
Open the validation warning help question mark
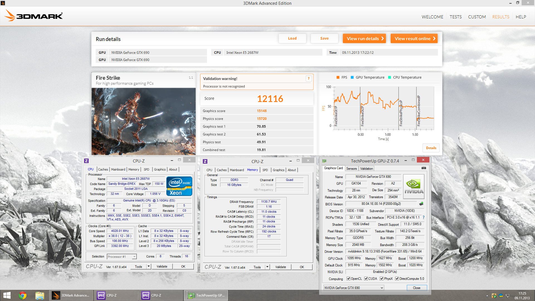pos(308,79)
